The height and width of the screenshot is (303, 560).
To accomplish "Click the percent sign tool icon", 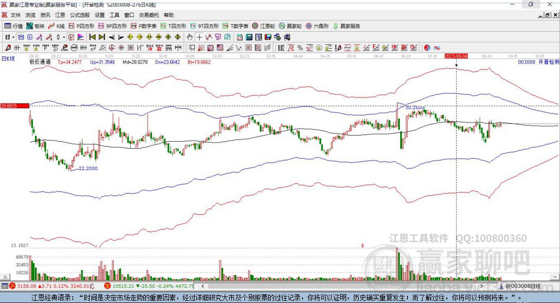I will click(x=300, y=48).
